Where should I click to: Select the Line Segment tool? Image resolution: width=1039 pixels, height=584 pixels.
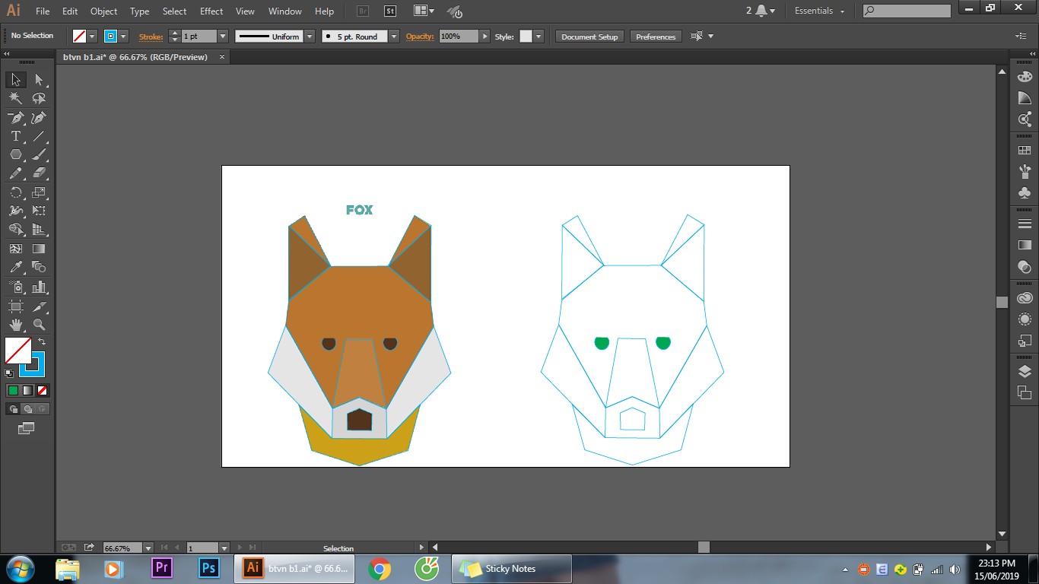(x=40, y=136)
